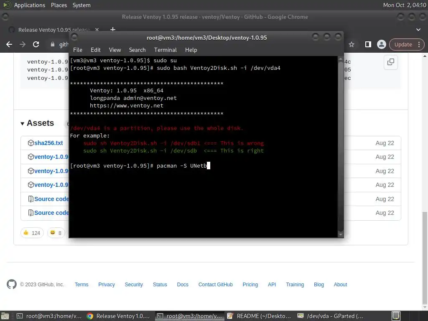Show desktop from taskbar icon
Image resolution: width=428 pixels, height=321 pixels.
(x=5, y=316)
